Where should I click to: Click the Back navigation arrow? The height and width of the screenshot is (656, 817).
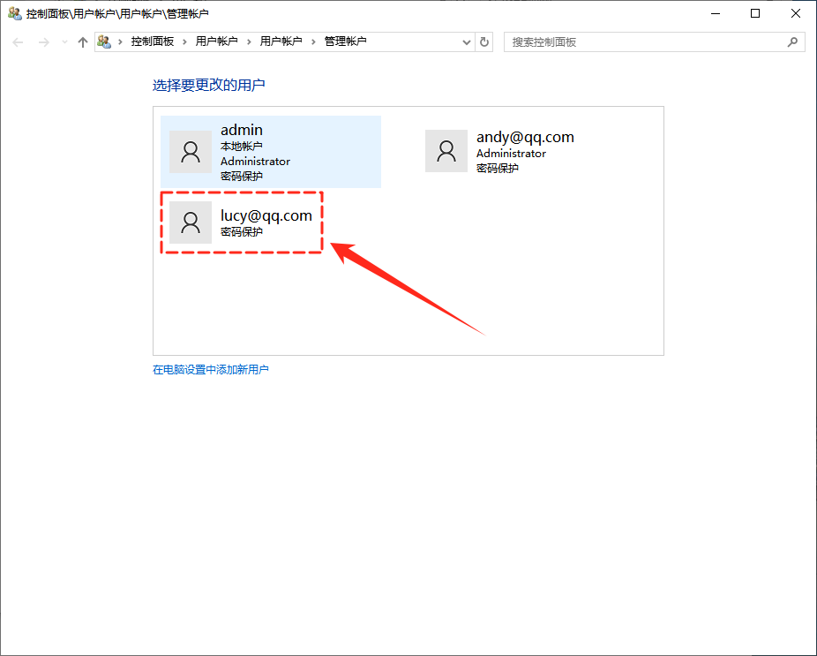18,42
